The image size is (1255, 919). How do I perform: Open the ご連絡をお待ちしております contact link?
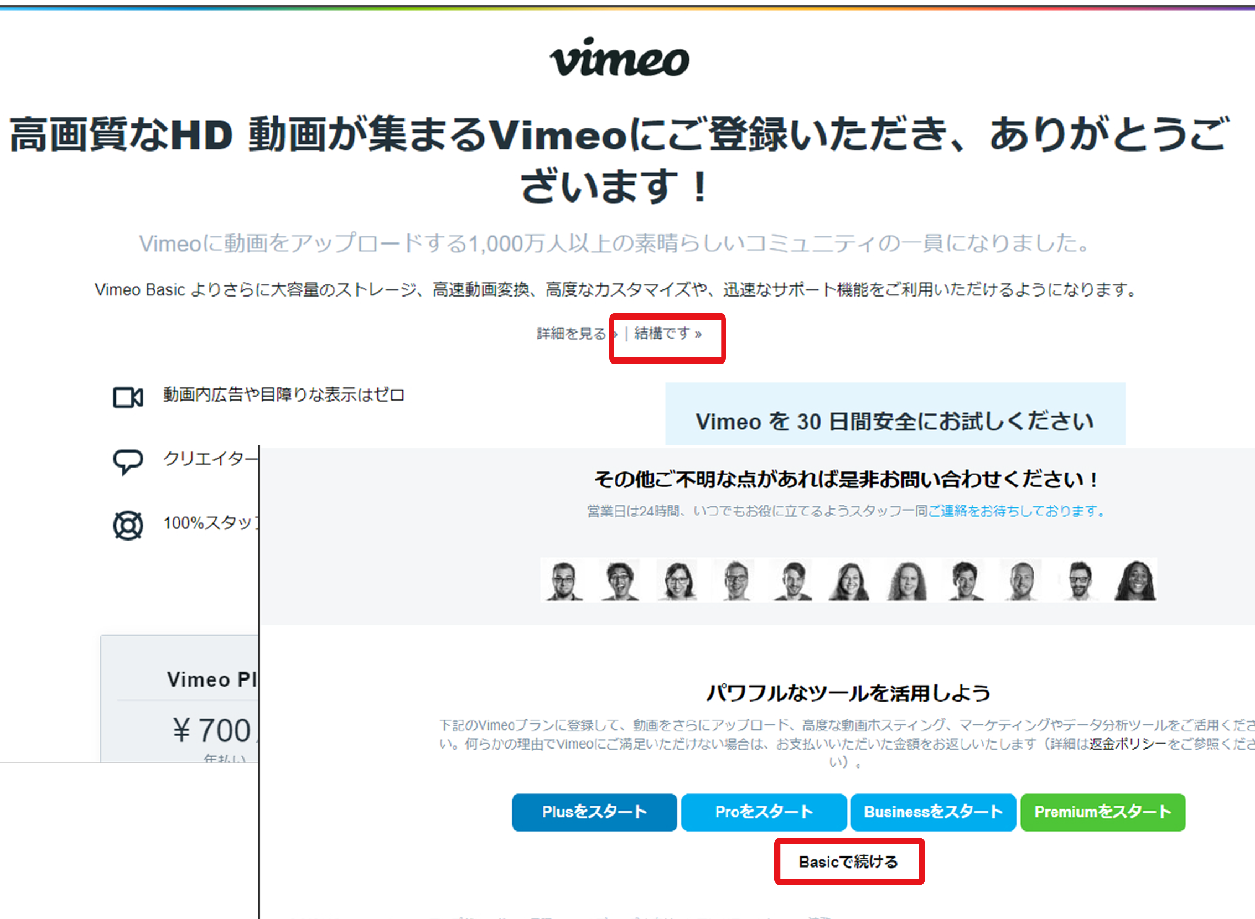pos(1018,511)
